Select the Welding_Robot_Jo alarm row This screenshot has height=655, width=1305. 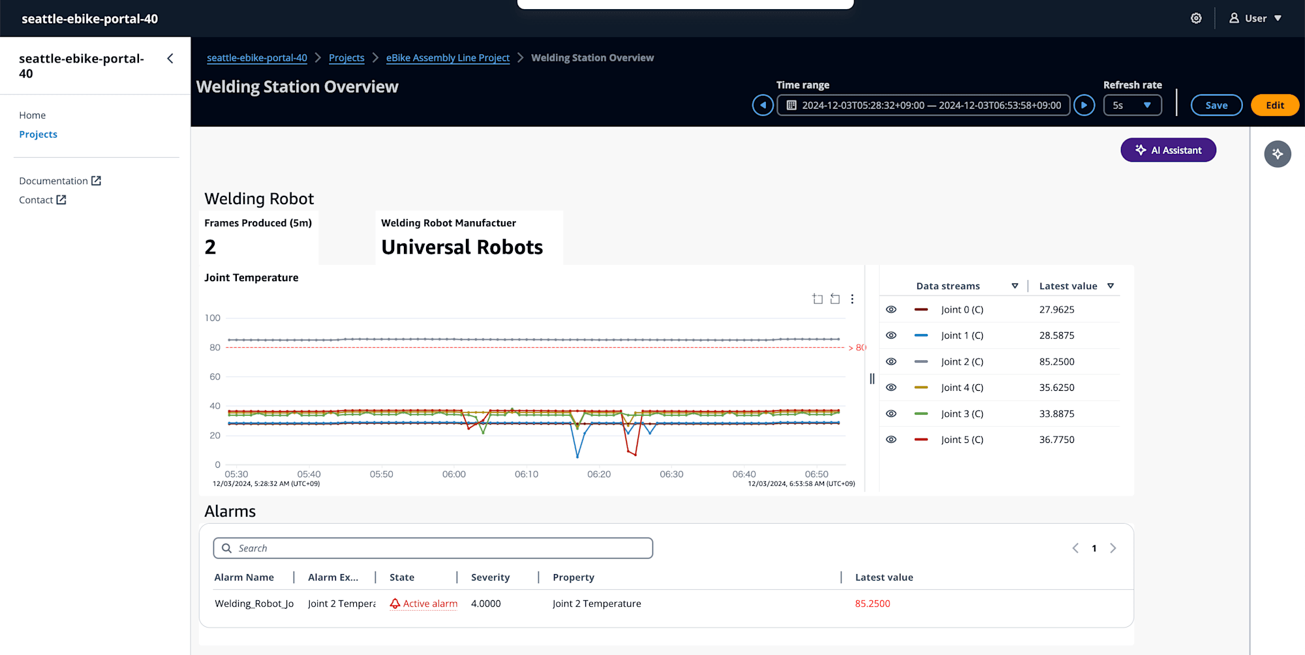(x=254, y=603)
